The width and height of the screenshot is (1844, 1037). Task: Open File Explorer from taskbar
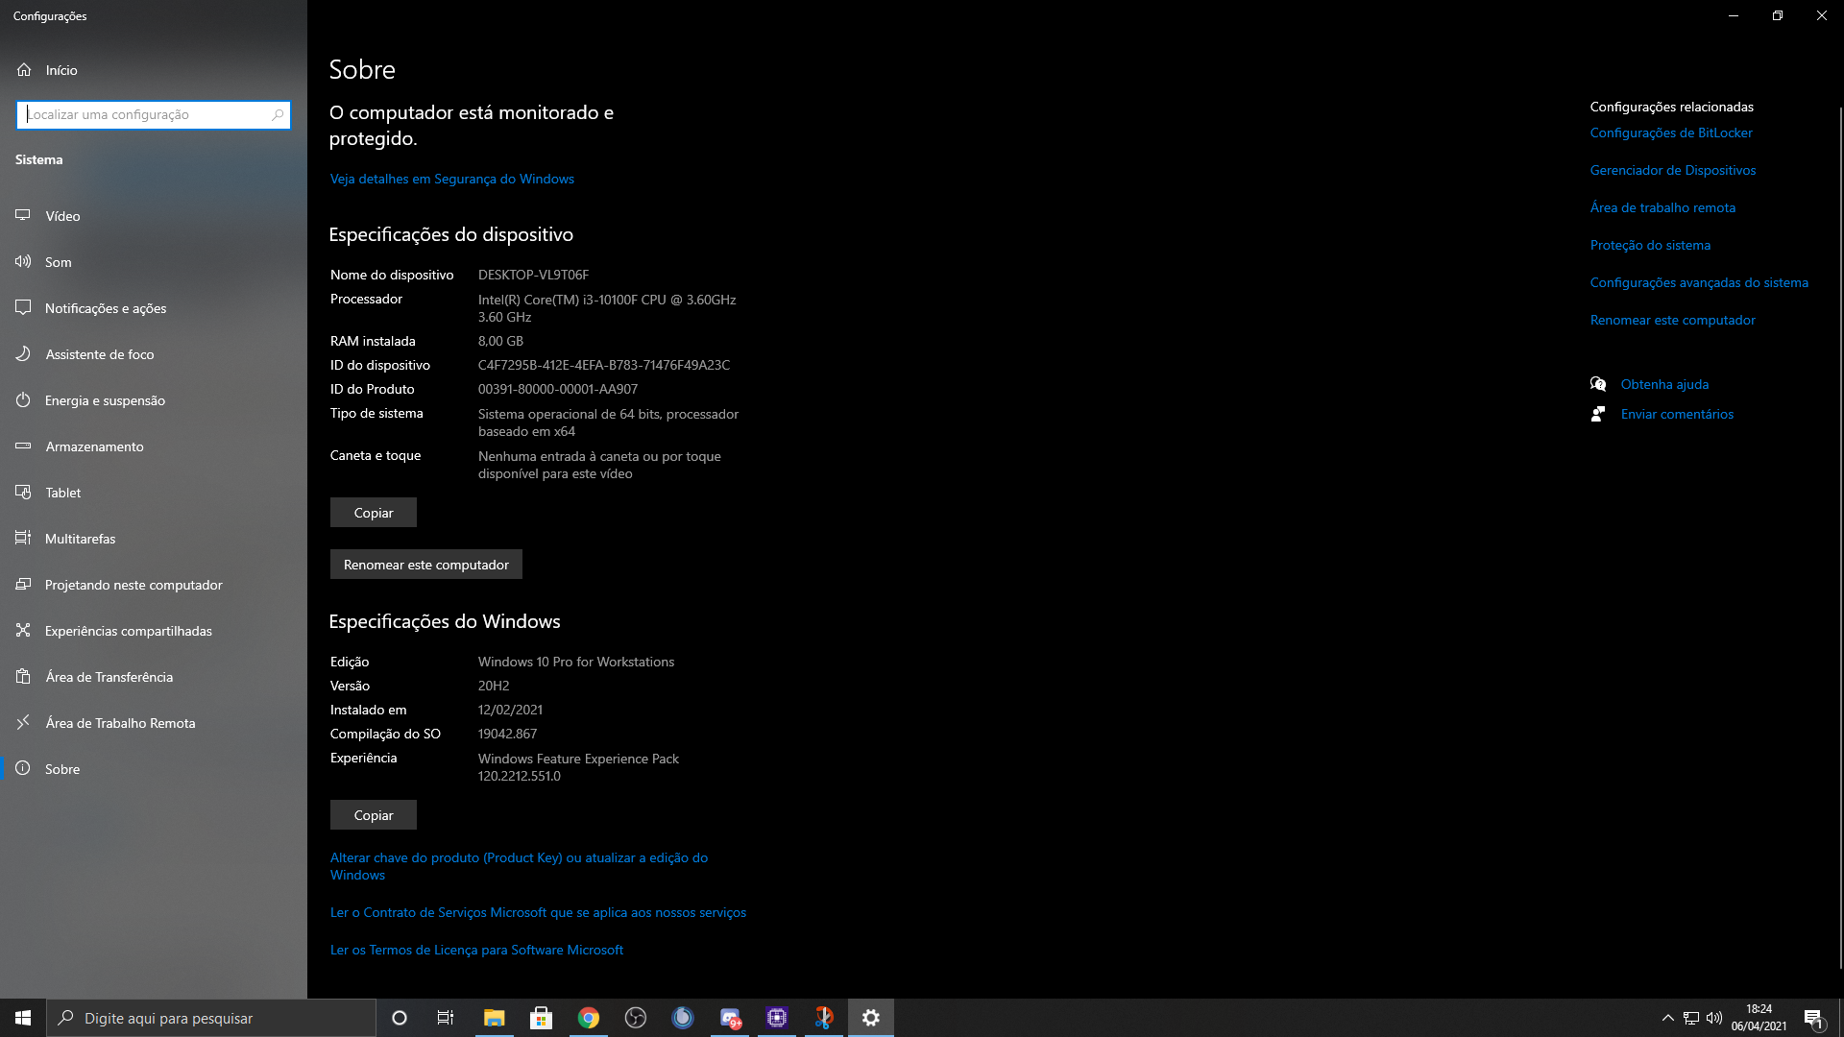[494, 1018]
